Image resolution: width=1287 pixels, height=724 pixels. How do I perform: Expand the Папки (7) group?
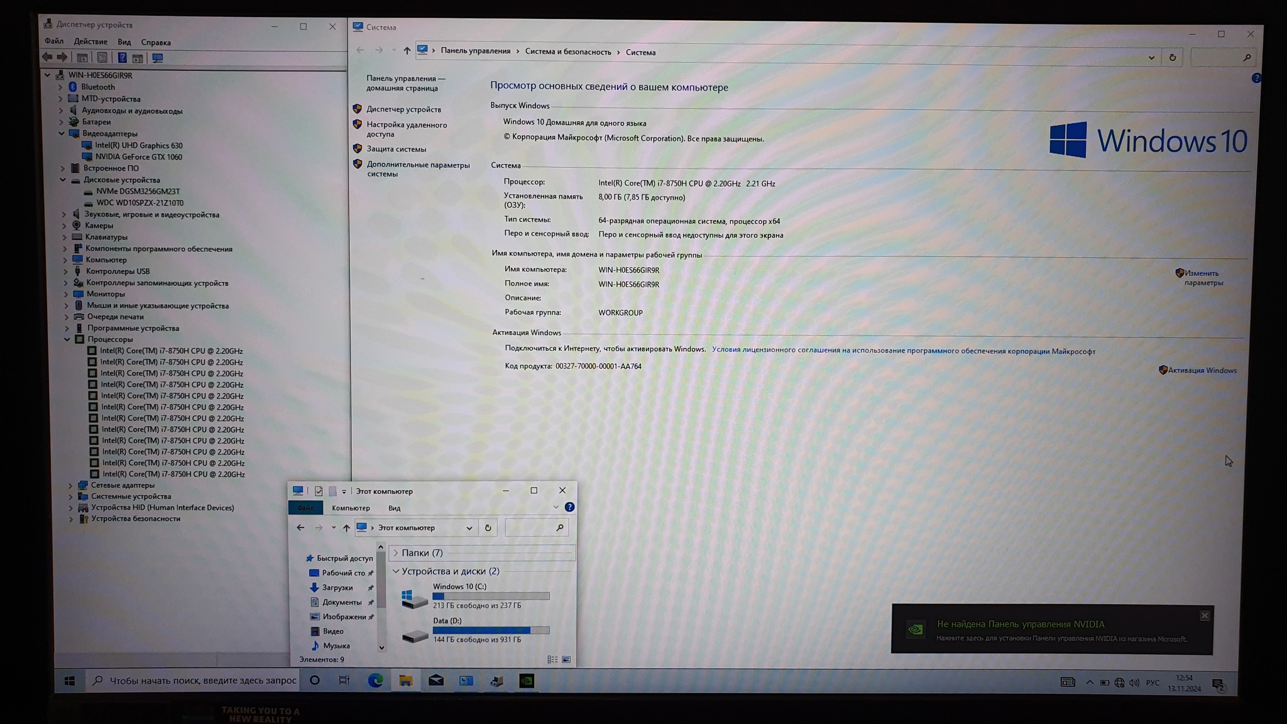(x=396, y=553)
